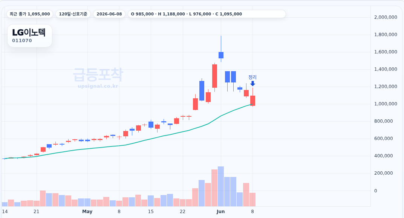Click the large red candle before the peak

point(214,76)
